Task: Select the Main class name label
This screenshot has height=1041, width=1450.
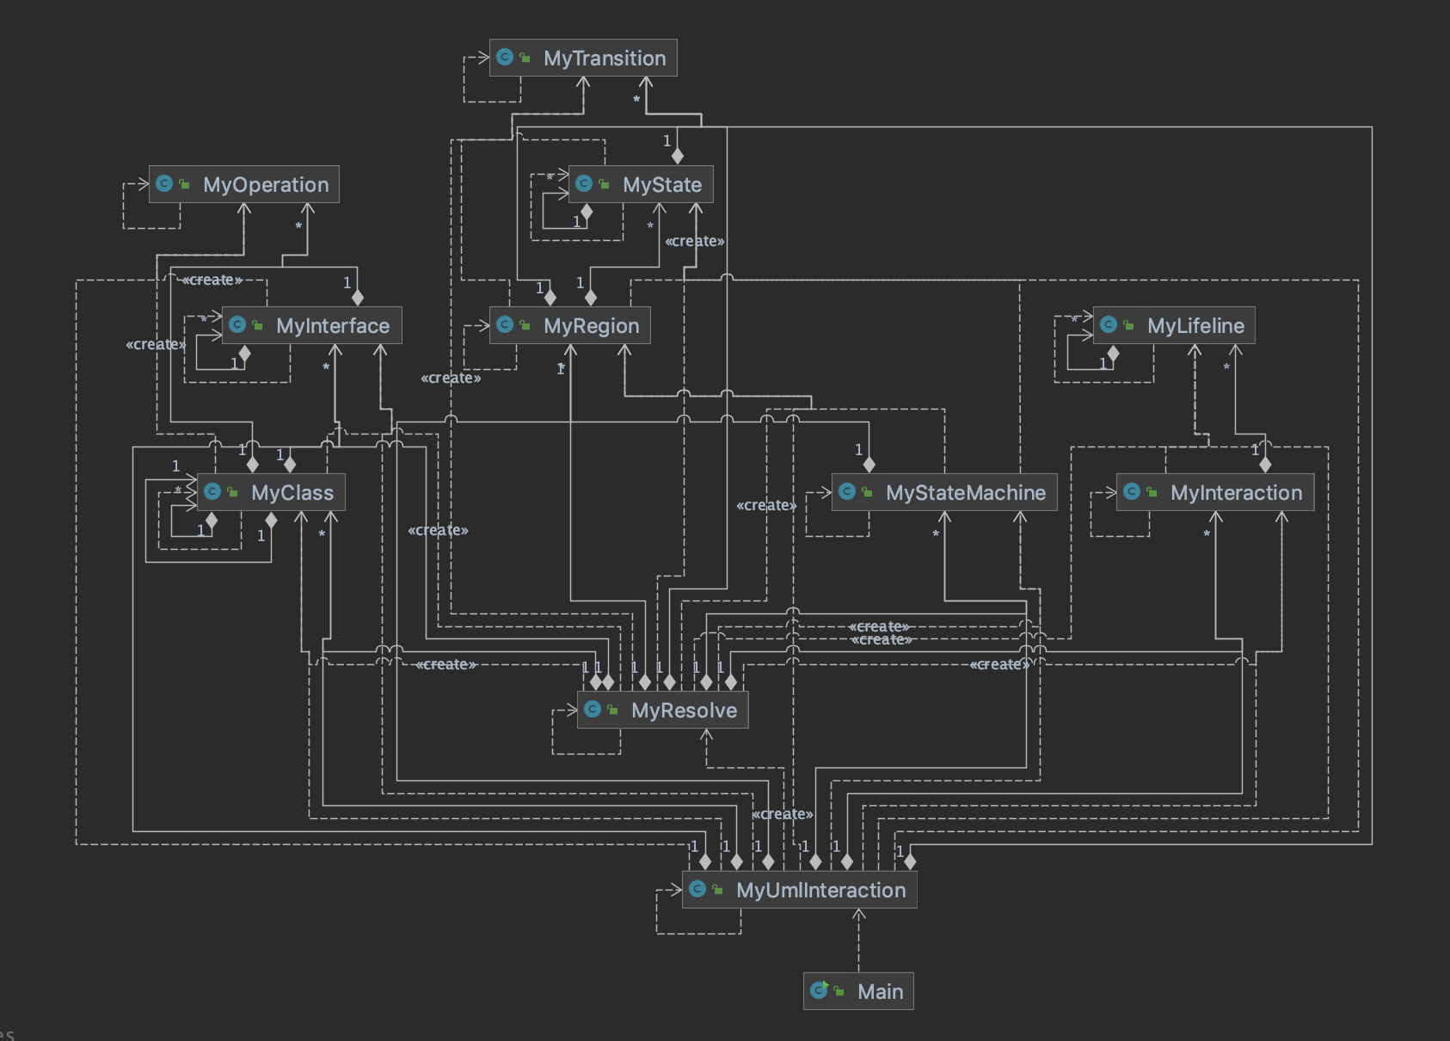Action: point(881,992)
